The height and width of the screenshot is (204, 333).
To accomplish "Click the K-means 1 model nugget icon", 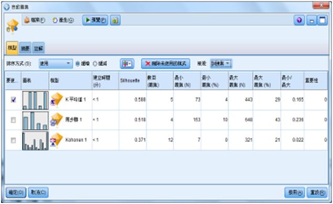I will tap(57, 99).
